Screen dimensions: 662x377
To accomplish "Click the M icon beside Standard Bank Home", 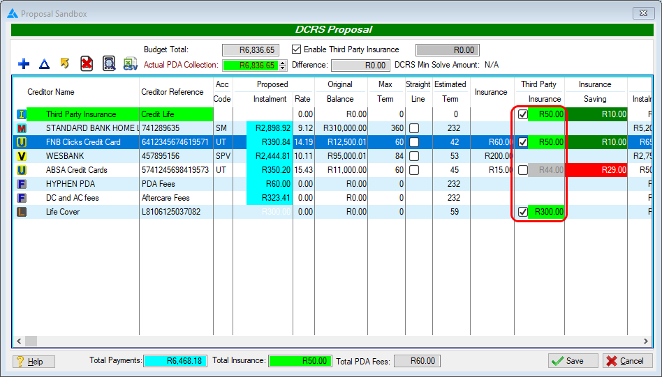I will (x=21, y=128).
